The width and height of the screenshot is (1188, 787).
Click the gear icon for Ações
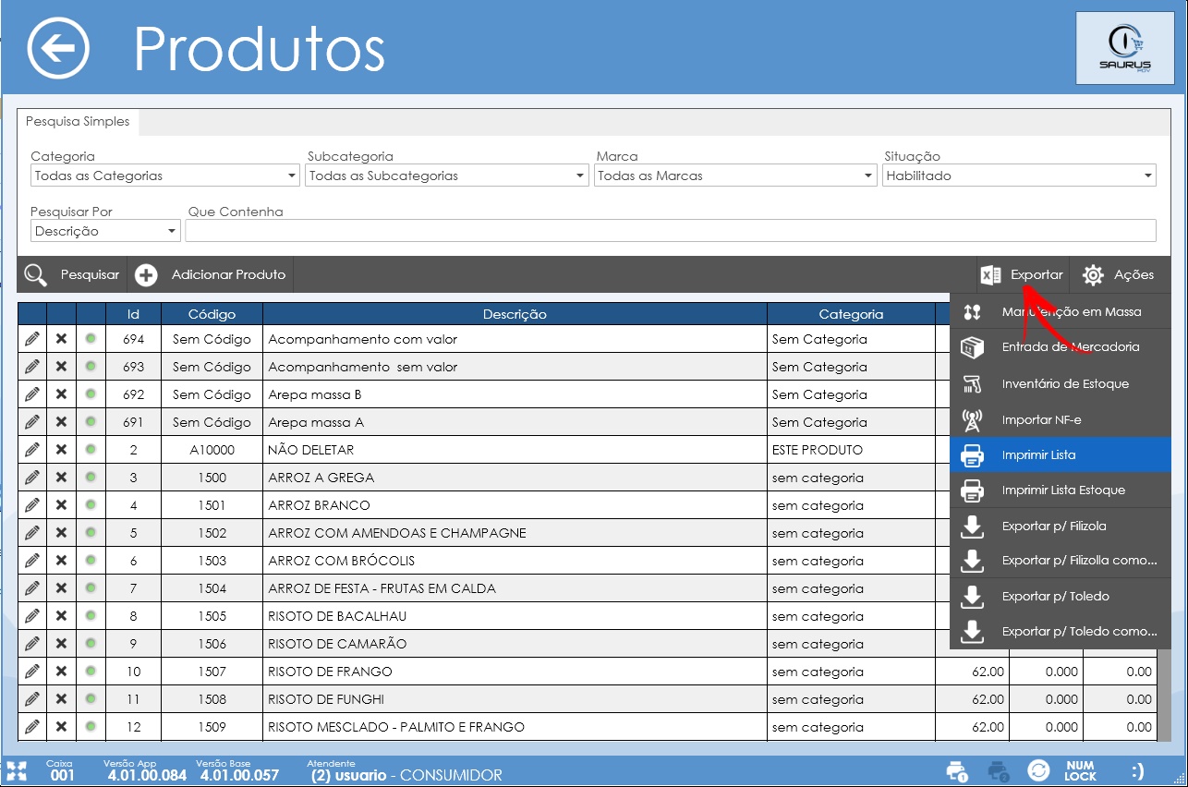pyautogui.click(x=1093, y=274)
